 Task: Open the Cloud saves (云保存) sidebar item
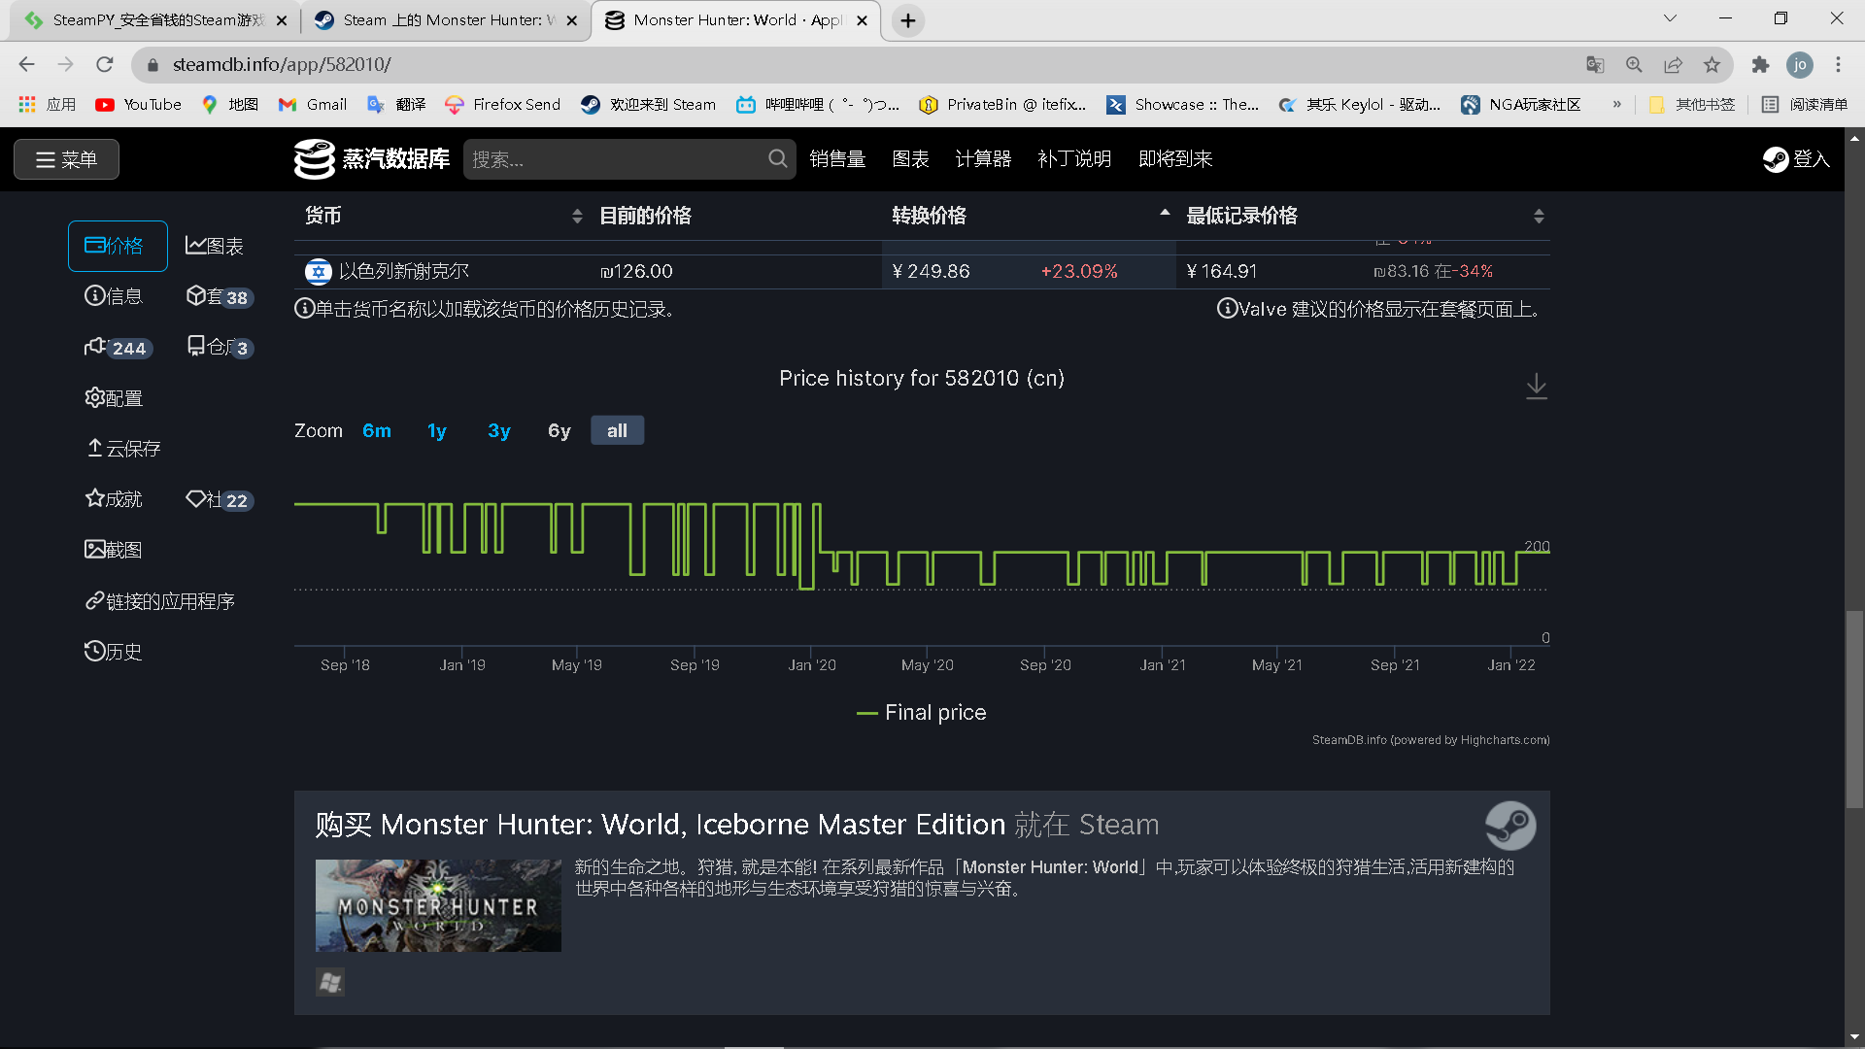(123, 449)
